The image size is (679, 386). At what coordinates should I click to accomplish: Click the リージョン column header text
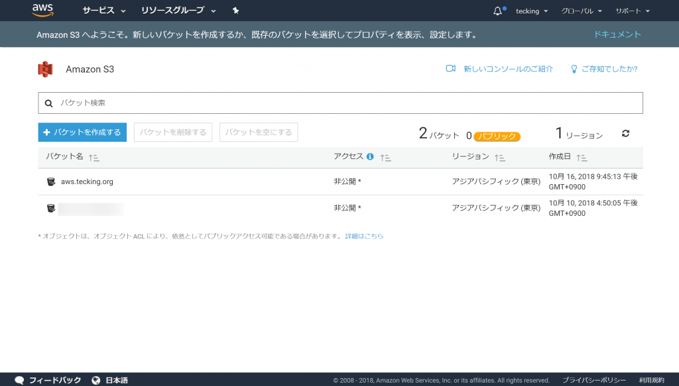tap(470, 156)
